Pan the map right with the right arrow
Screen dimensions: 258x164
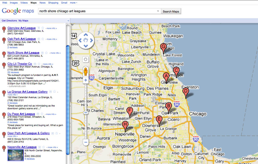(x=92, y=40)
